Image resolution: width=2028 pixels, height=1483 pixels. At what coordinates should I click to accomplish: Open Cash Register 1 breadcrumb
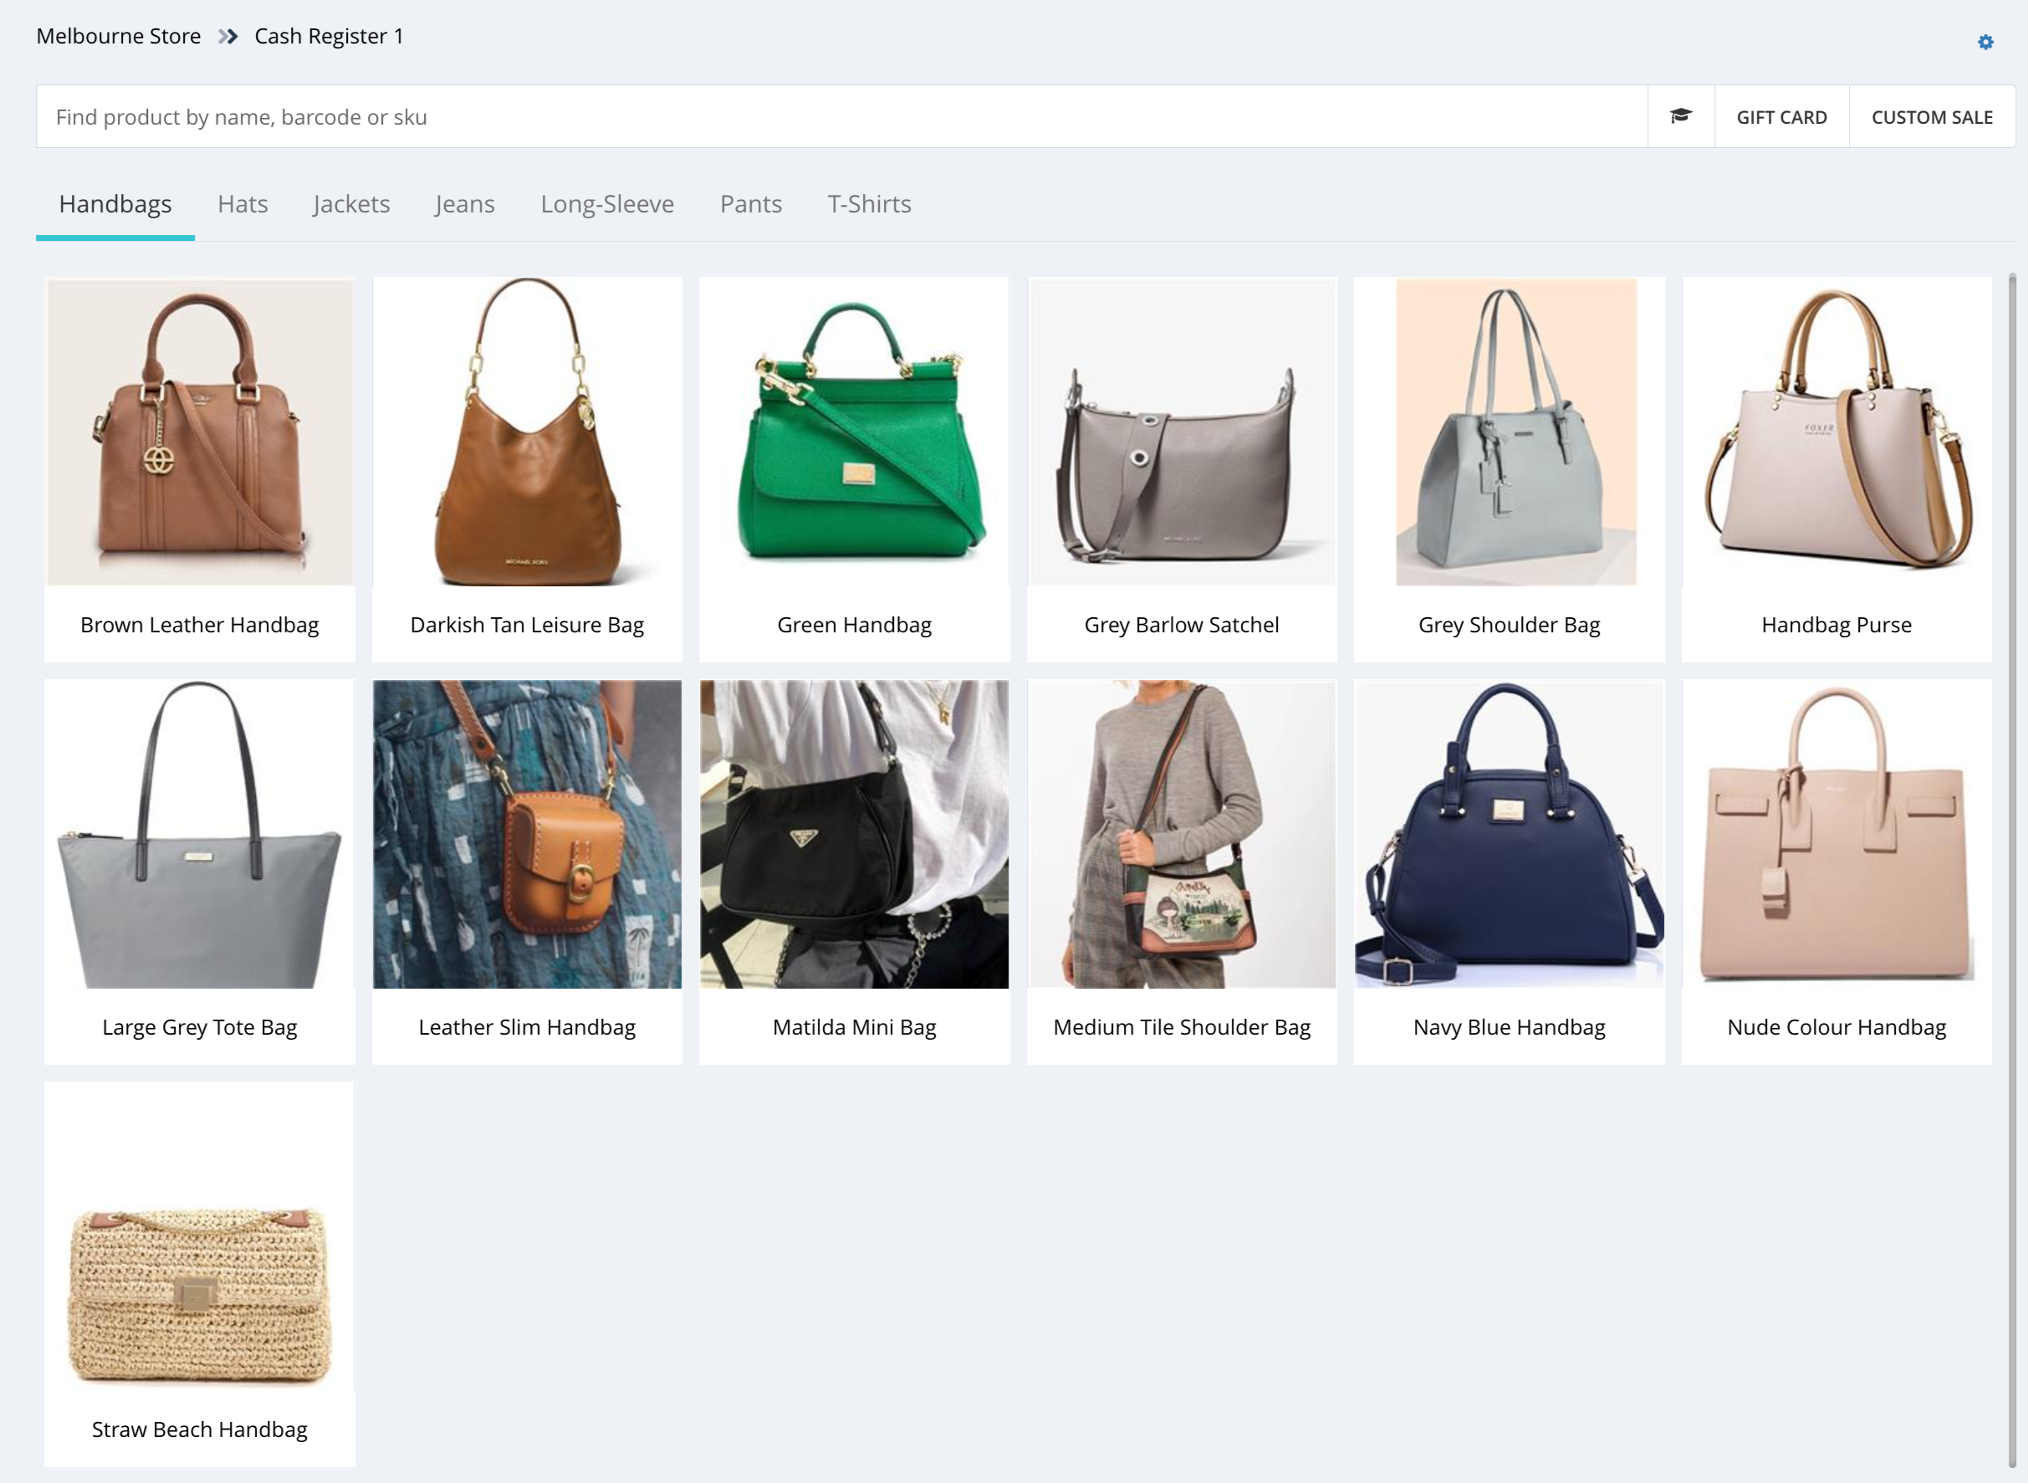click(329, 36)
